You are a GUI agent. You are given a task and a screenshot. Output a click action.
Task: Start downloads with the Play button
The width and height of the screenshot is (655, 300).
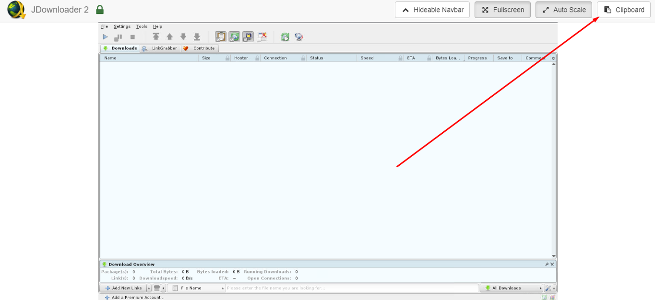pos(105,36)
